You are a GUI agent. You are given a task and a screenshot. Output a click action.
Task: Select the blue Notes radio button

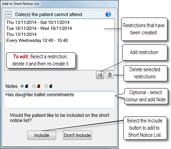[x=22, y=86]
